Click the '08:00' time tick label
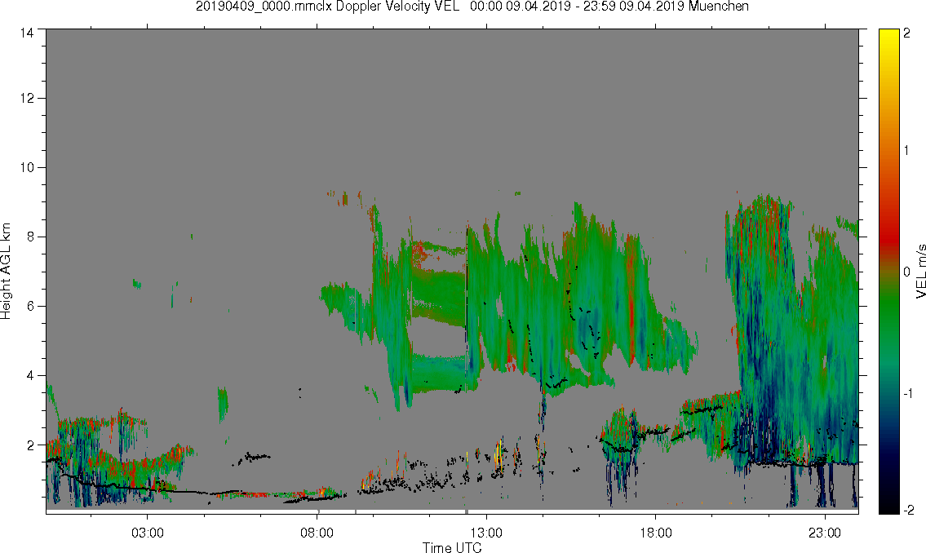Image resolution: width=926 pixels, height=553 pixels. [x=317, y=533]
